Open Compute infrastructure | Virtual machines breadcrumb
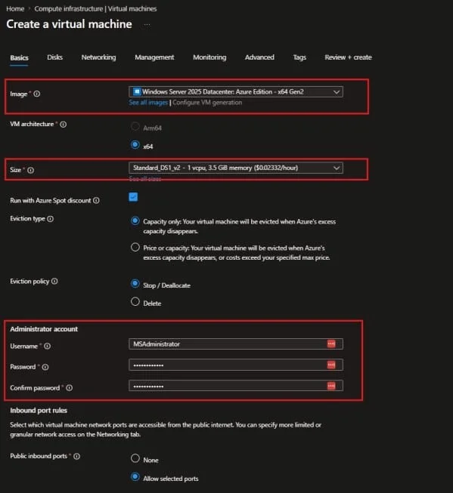 pyautogui.click(x=95, y=9)
